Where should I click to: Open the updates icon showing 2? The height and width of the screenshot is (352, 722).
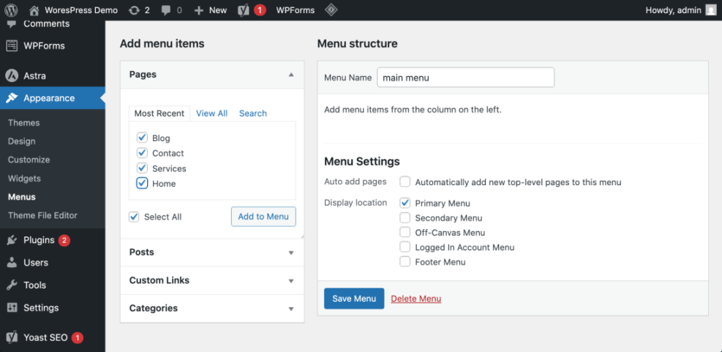tap(134, 10)
